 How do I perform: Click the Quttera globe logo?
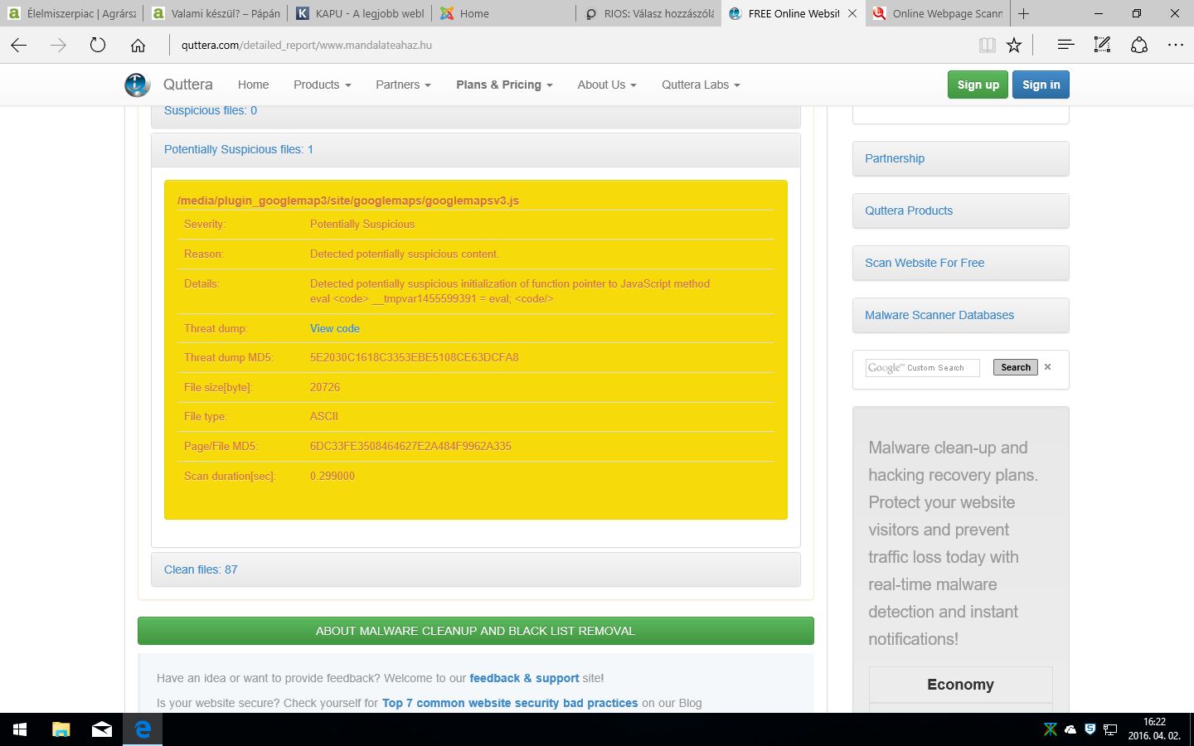coord(137,85)
